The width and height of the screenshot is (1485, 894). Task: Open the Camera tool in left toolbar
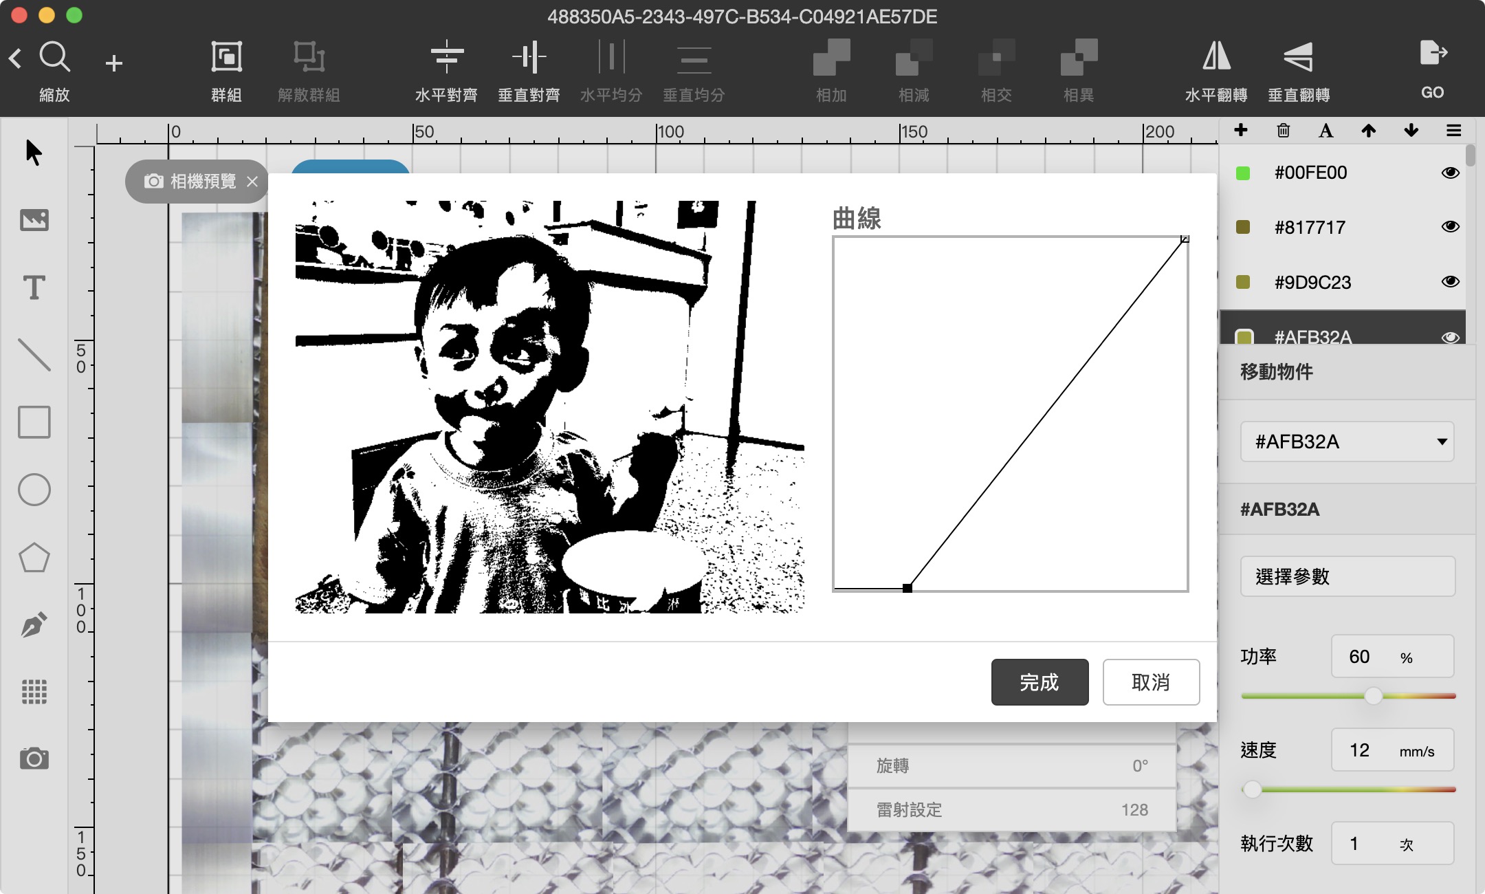click(x=34, y=759)
